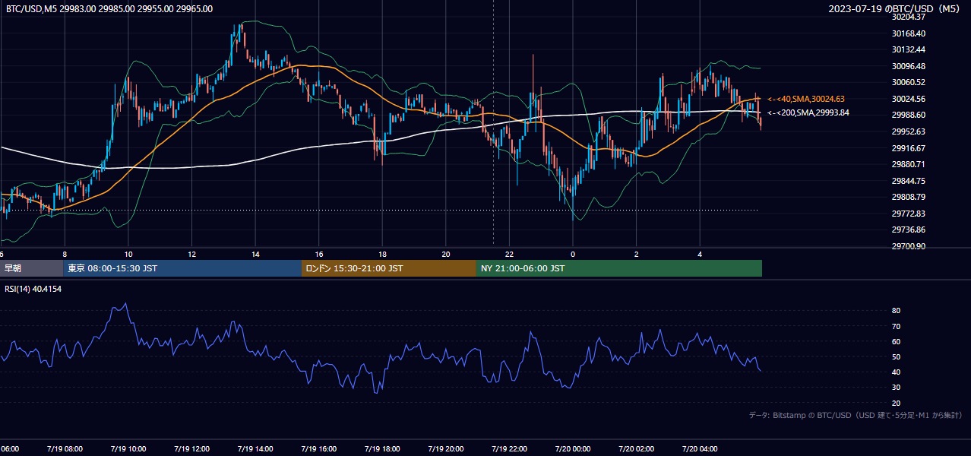Click the 7/19 20:00 time label
This screenshot has width=971, height=456.
pos(445,449)
